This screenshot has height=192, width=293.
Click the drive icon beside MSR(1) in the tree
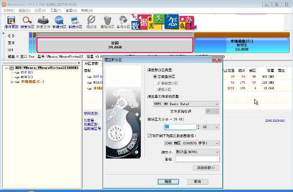(17, 77)
